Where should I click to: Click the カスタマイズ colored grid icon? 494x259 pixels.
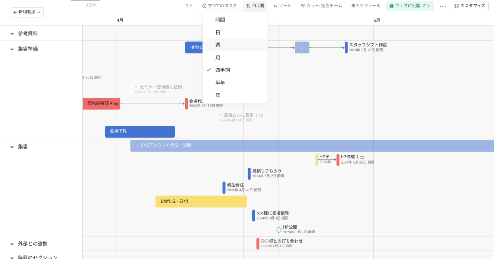pyautogui.click(x=456, y=6)
